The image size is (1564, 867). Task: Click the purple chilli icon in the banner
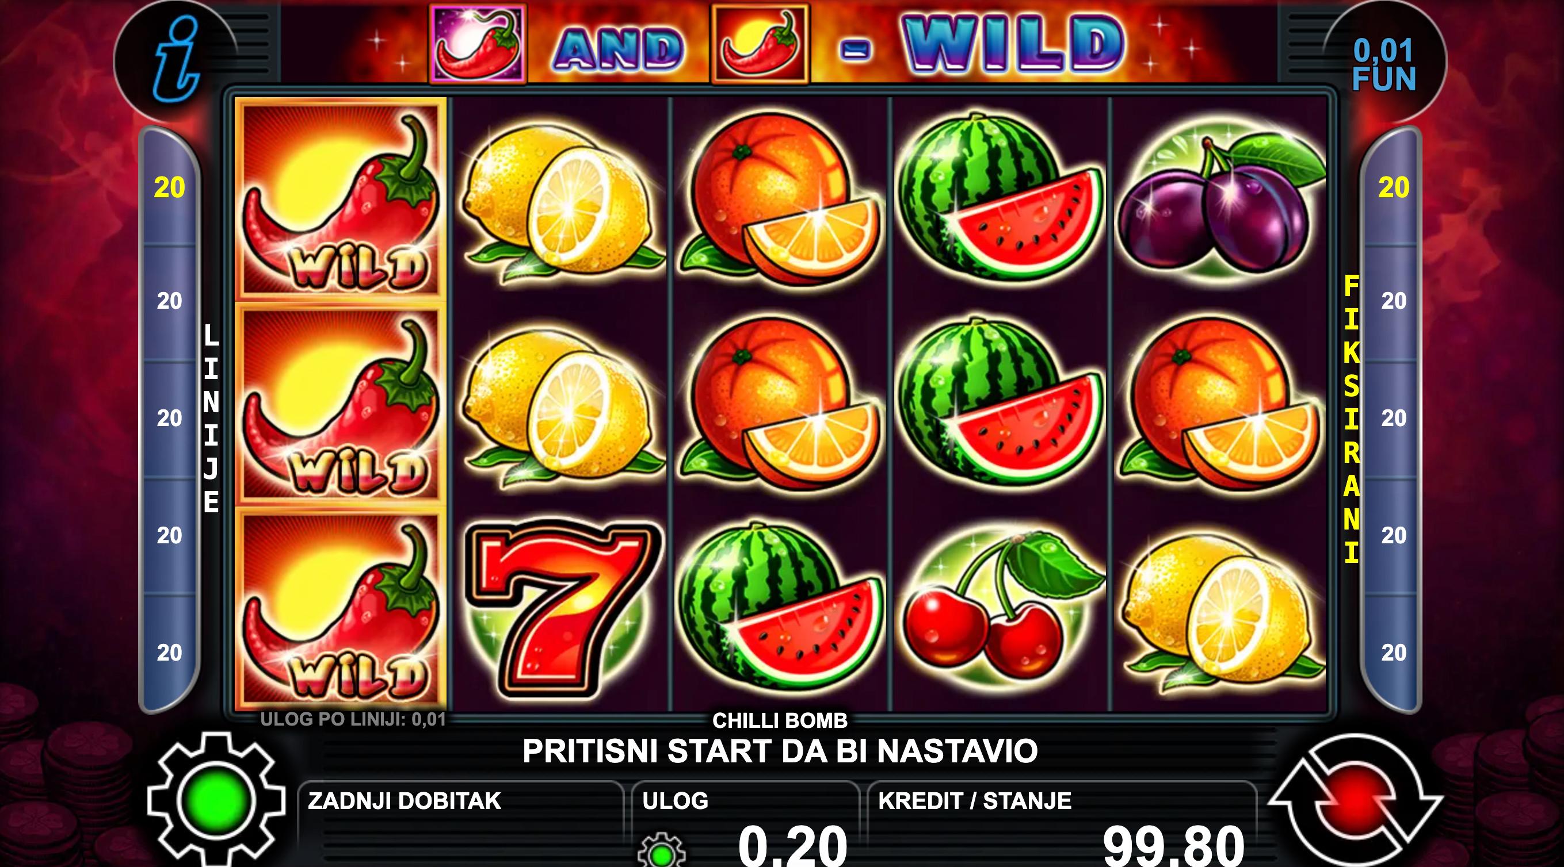pyautogui.click(x=478, y=43)
